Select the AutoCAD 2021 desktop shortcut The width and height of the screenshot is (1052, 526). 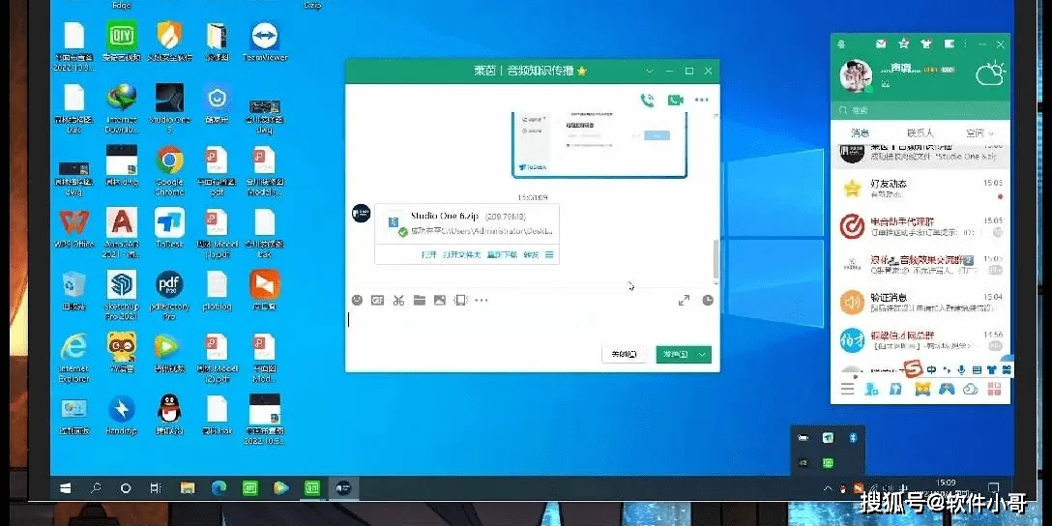pos(122,233)
